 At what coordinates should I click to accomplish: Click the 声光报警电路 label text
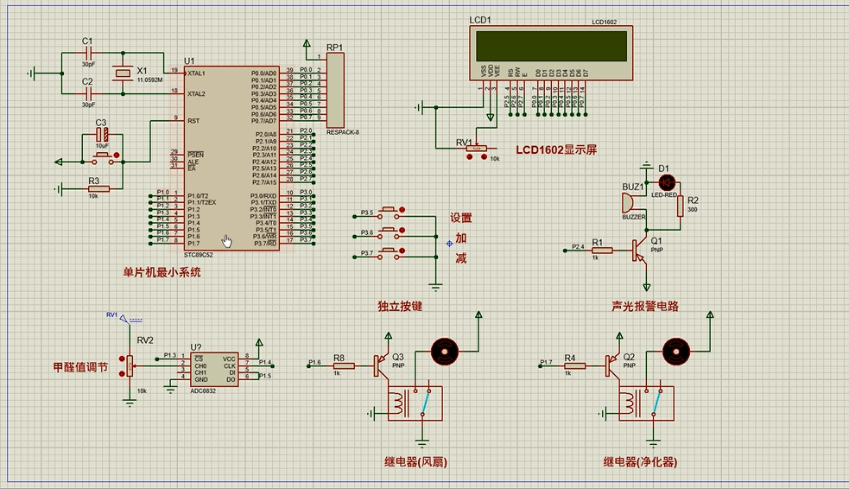click(x=644, y=307)
